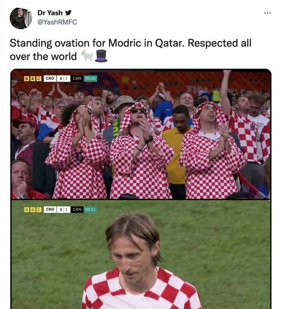Open the tweet's three-dot more options menu
The width and height of the screenshot is (282, 309).
267,13
